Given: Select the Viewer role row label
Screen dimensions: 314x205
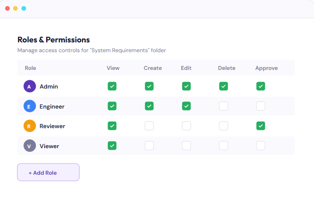Looking at the screenshot, I should (x=49, y=146).
